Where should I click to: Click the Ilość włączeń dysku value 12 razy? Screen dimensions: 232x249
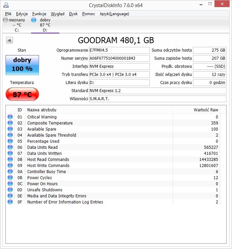point(210,75)
